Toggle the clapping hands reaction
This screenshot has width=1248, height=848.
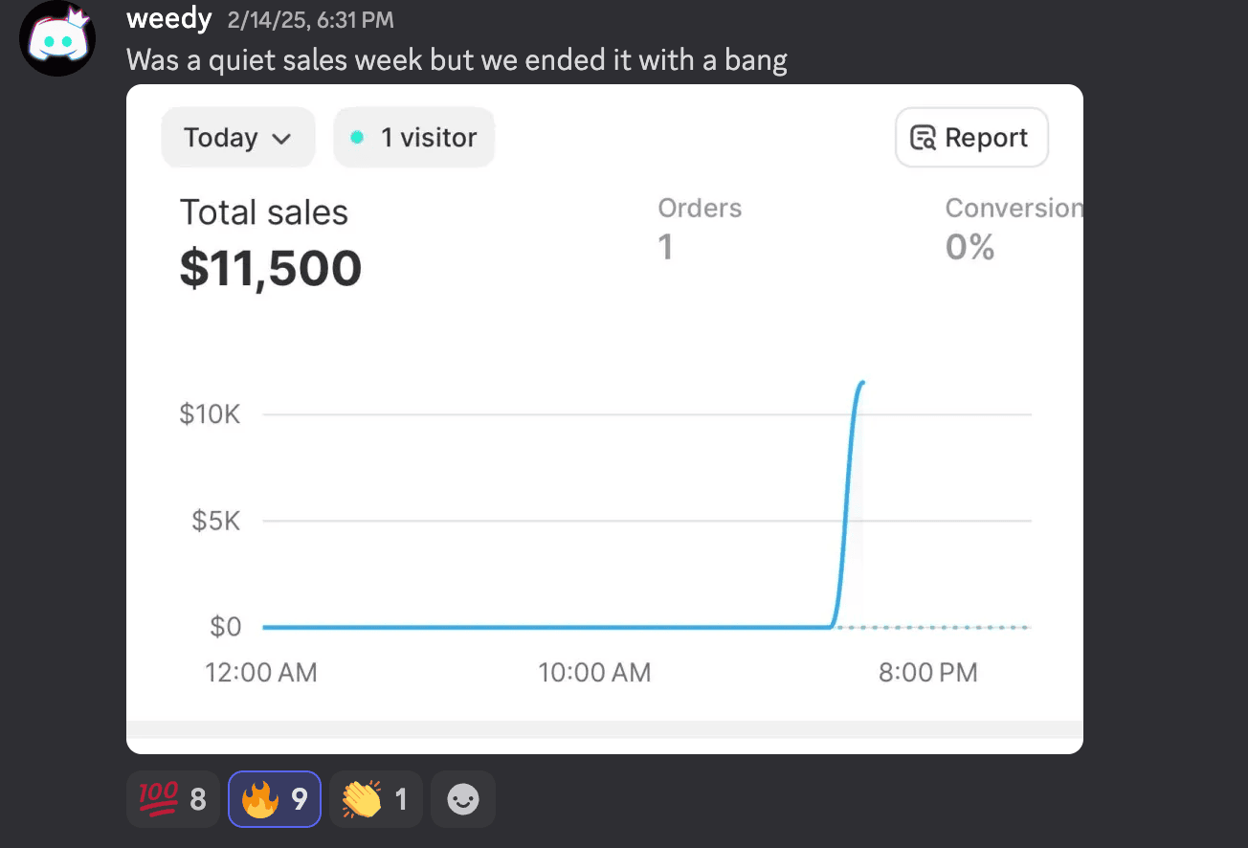tap(375, 799)
